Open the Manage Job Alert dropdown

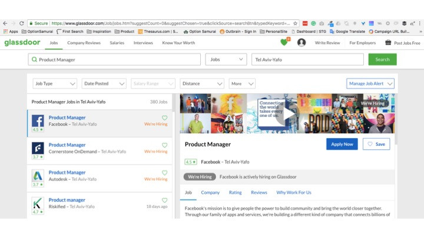point(370,83)
